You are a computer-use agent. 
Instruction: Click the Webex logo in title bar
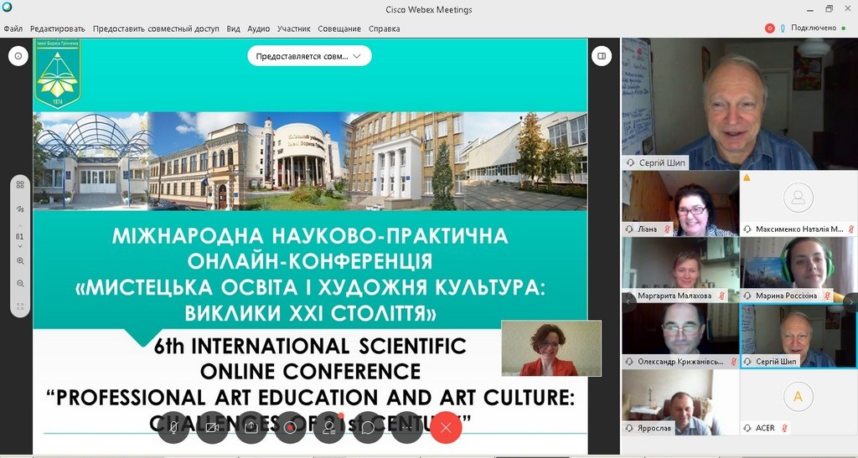click(7, 8)
